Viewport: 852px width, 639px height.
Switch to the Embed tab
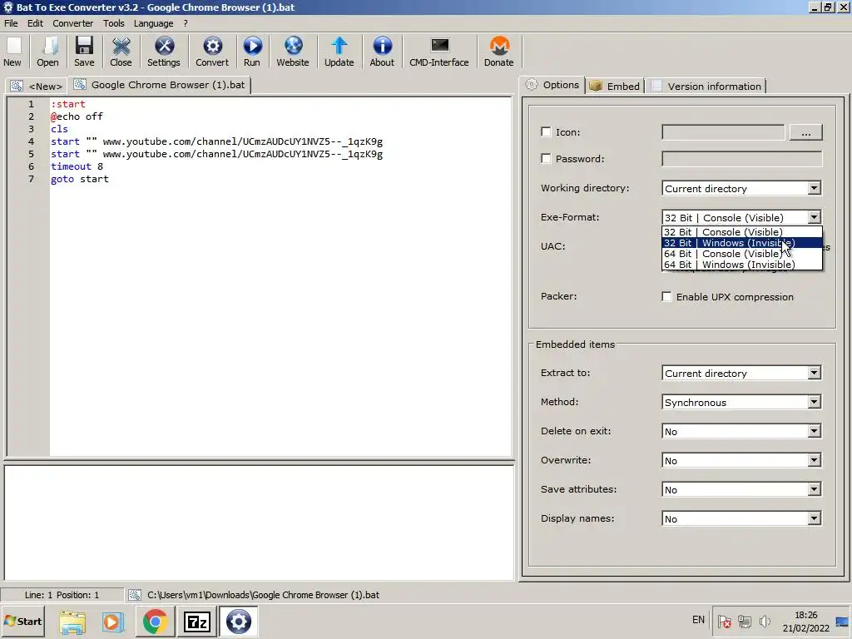615,86
